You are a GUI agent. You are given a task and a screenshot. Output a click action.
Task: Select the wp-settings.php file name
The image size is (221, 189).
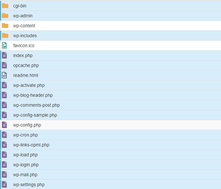pos(29,185)
